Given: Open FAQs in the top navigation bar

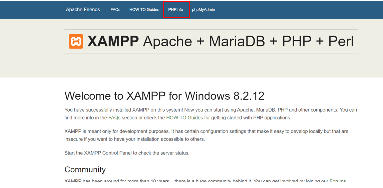Looking at the screenshot, I should coord(115,10).
